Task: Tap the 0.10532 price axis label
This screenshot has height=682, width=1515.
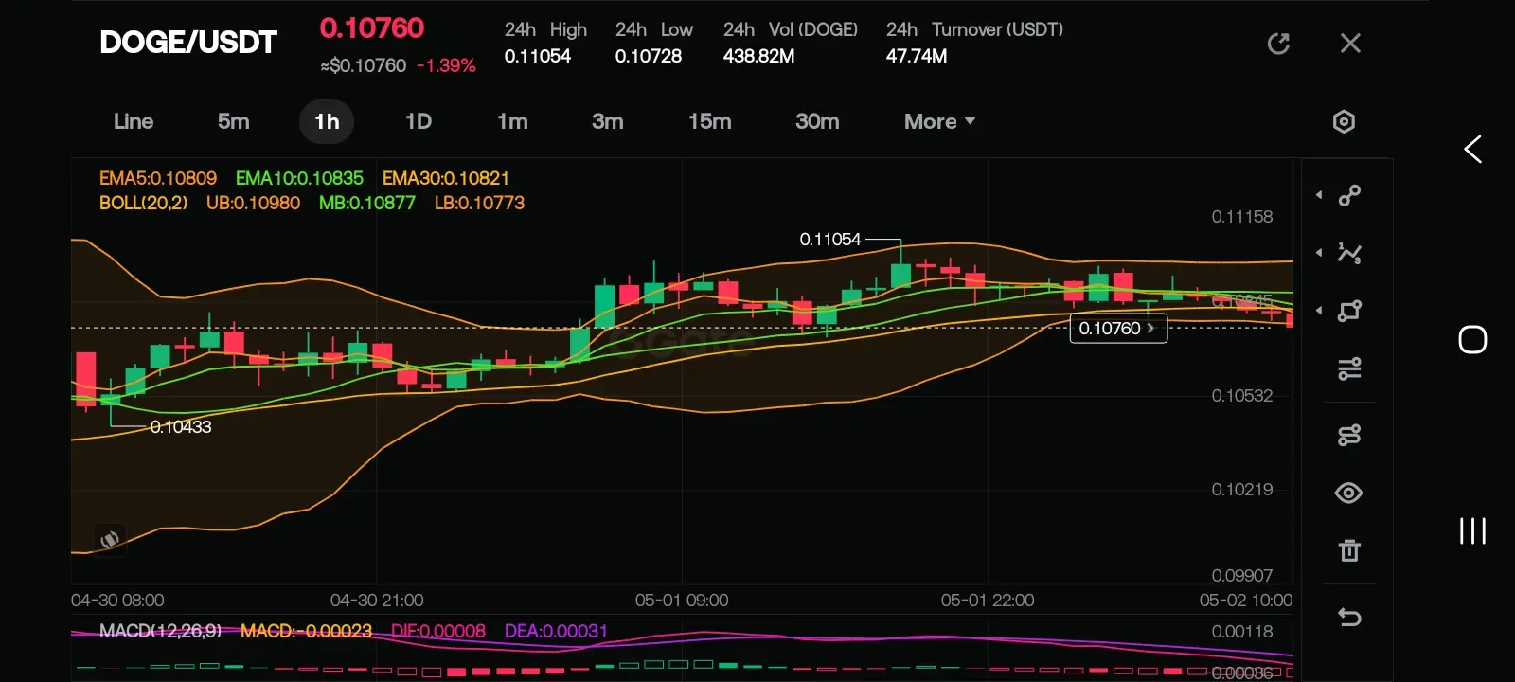Action: pyautogui.click(x=1242, y=396)
